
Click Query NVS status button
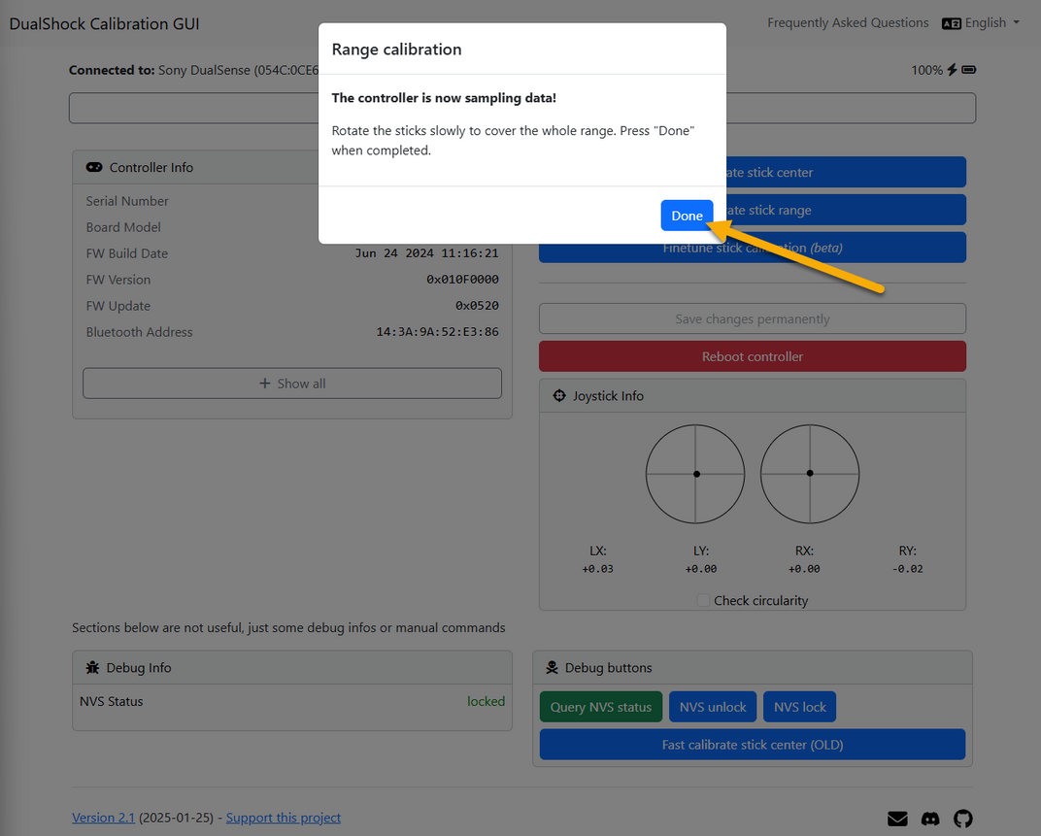coord(600,707)
